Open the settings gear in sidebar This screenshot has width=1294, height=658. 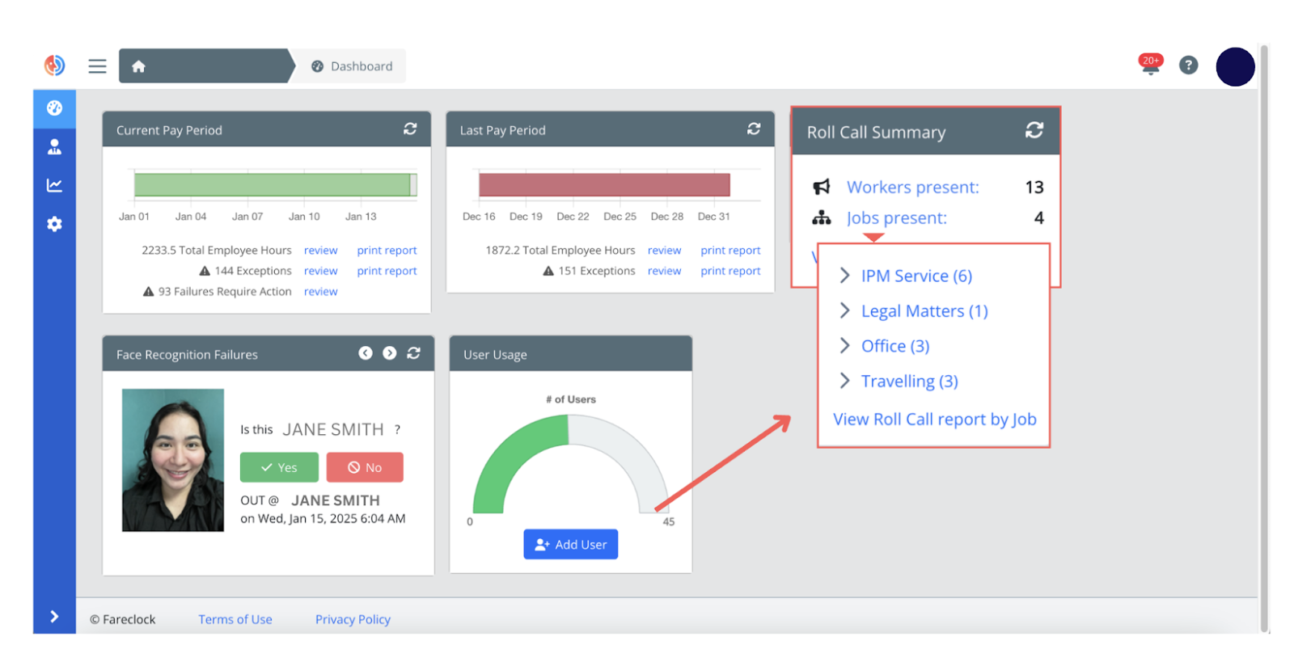54,224
